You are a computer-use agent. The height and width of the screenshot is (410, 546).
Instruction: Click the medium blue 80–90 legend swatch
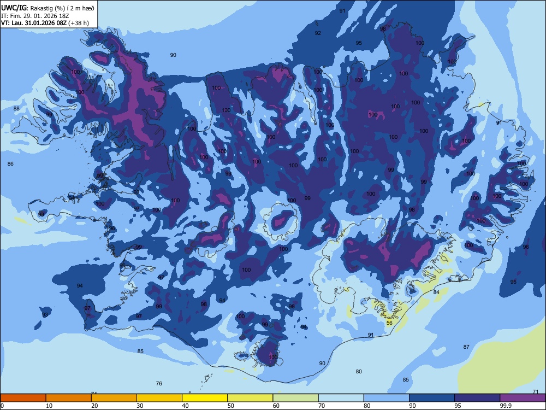[x=386, y=398]
